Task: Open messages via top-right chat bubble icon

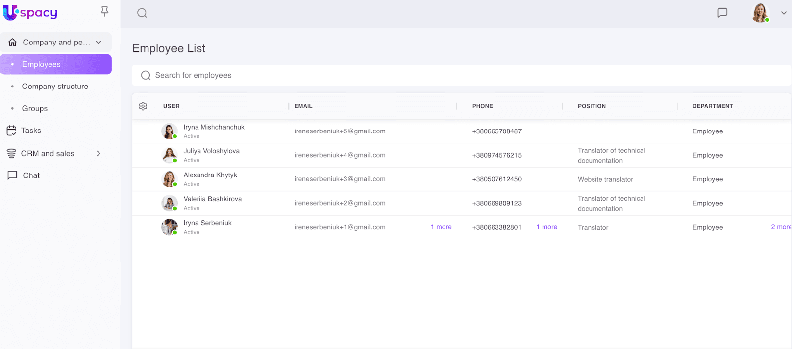Action: [722, 13]
